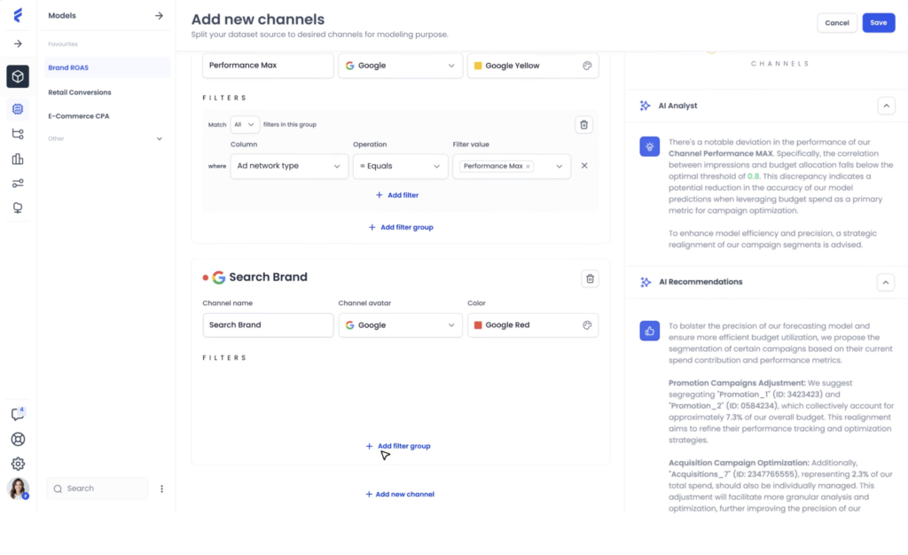
Task: Collapse the AI Analyst section
Action: tap(886, 106)
